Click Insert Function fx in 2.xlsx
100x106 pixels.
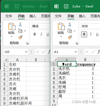(99, 52)
